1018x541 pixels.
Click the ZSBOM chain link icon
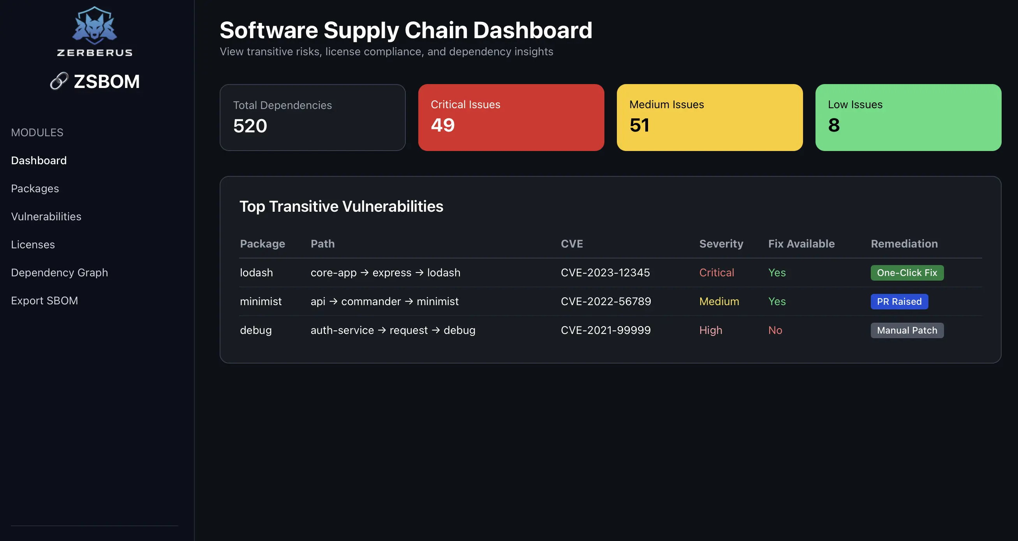(59, 81)
